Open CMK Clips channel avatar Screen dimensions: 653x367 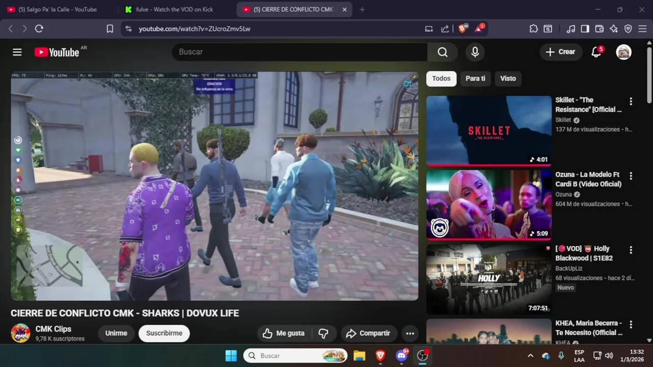(x=21, y=333)
